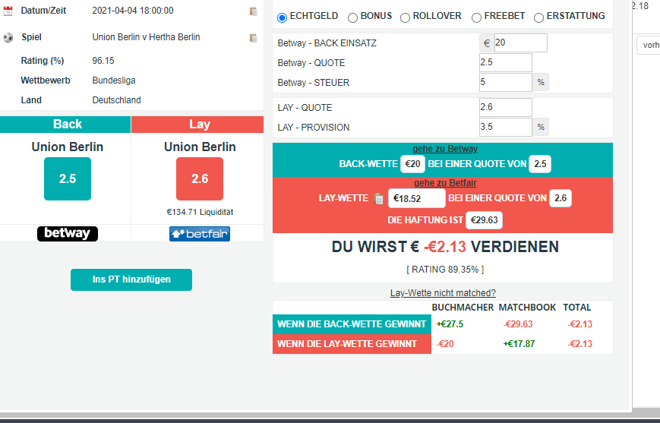Click the 'WENN DIE LAY-WETTE GEWINNT' row label
The height and width of the screenshot is (423, 660).
point(352,344)
